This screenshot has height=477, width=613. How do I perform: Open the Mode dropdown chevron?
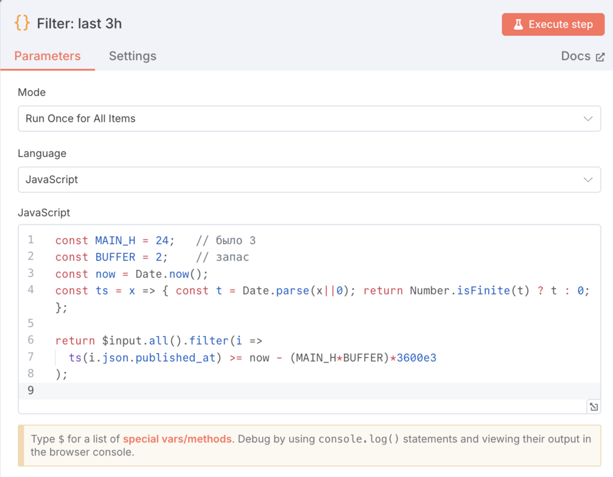[x=588, y=119]
